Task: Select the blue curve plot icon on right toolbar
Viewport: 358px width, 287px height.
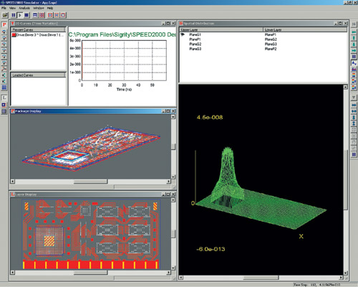Action: (354, 63)
